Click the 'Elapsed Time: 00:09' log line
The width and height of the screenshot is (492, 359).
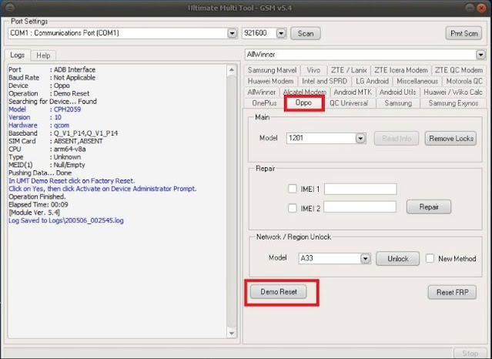(38, 204)
